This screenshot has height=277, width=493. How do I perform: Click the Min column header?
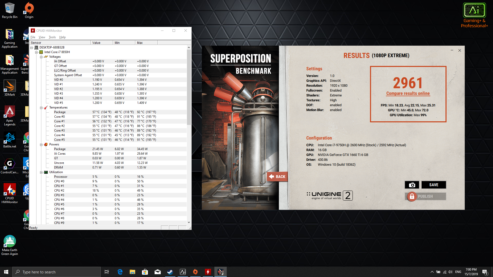click(x=124, y=43)
